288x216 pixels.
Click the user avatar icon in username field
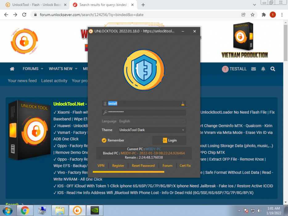pos(105,103)
